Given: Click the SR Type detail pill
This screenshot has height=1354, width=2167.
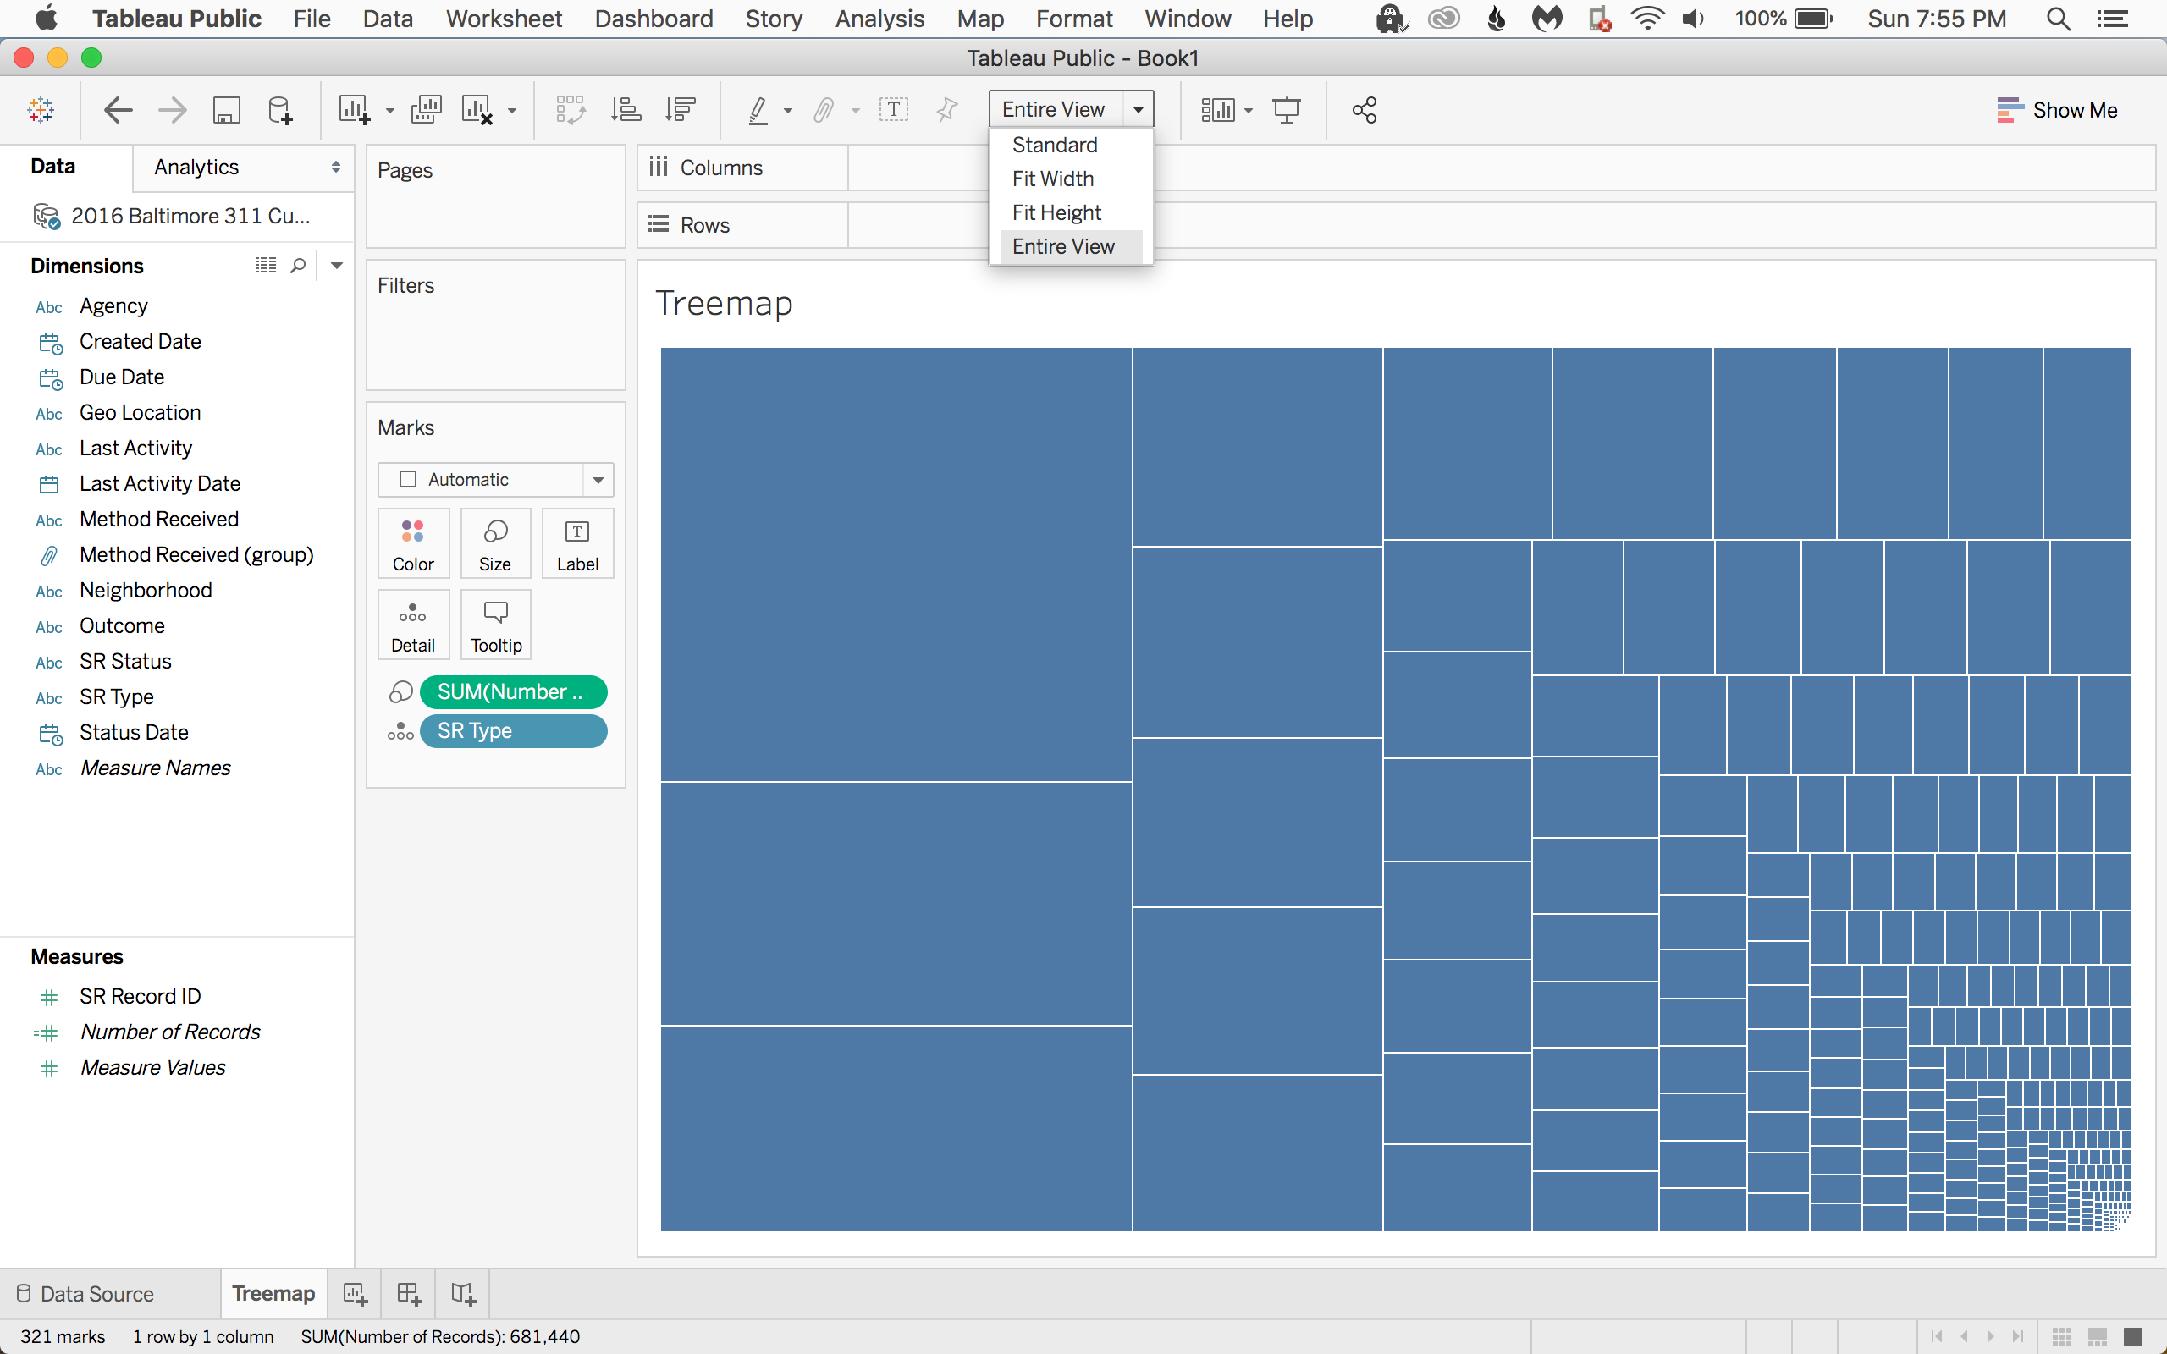Looking at the screenshot, I should tap(513, 732).
